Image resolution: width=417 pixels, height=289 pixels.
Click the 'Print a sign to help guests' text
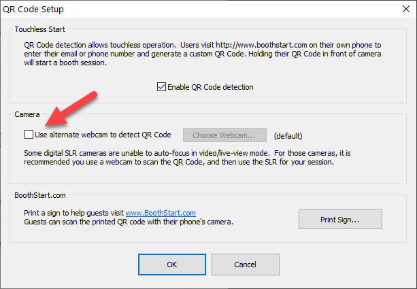[x=73, y=213]
